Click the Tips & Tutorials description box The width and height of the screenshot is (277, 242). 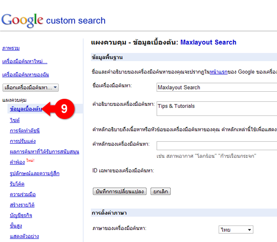tap(217, 108)
